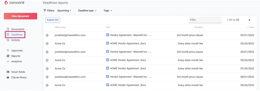260x91 pixels.
Task: Click dollar icon on the 05/26/2022 row
Action: click(x=47, y=60)
